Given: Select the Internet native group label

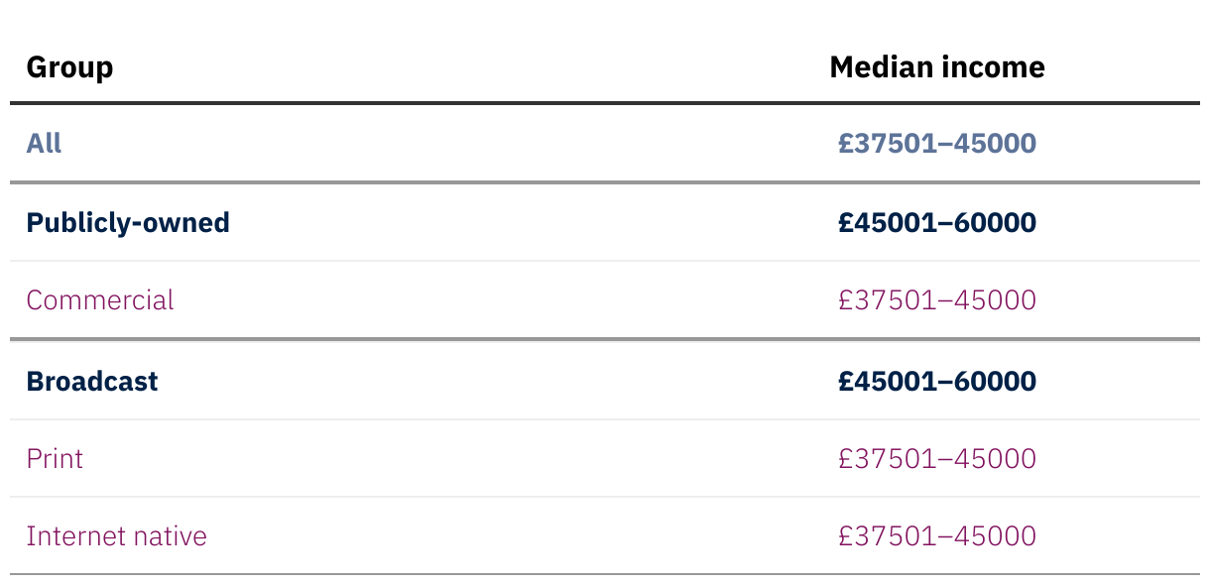Looking at the screenshot, I should point(116,536).
